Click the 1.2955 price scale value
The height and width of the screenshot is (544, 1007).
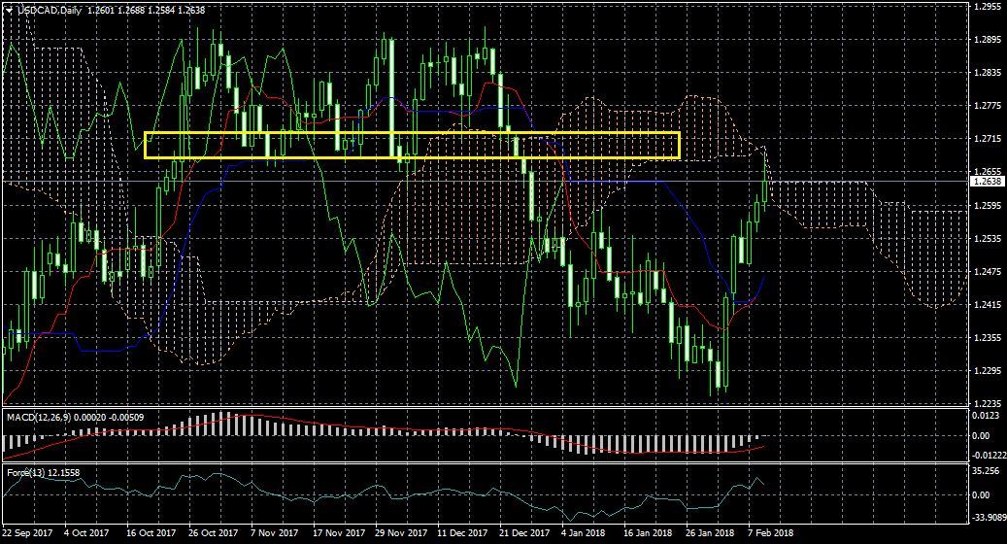(x=986, y=6)
